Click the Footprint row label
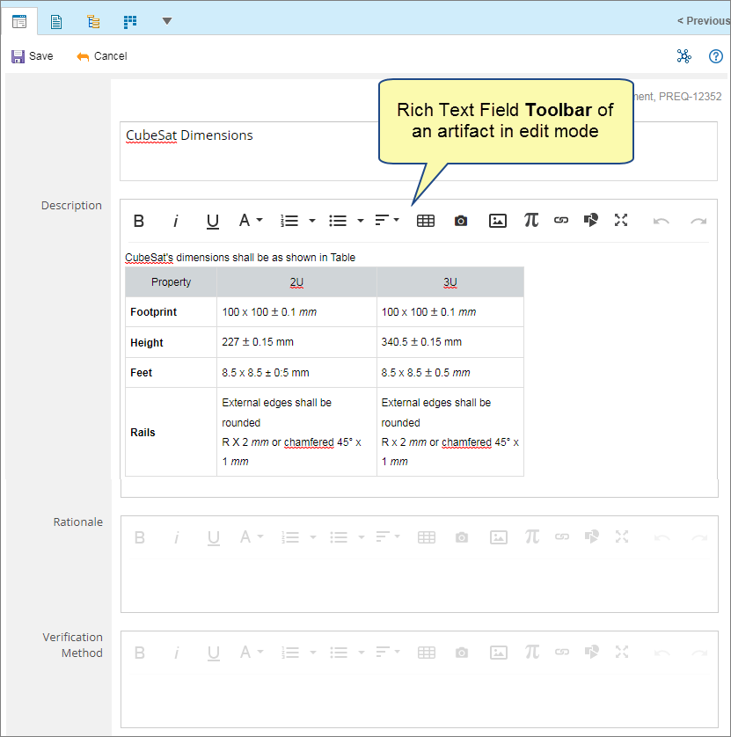731x737 pixels. coord(154,312)
